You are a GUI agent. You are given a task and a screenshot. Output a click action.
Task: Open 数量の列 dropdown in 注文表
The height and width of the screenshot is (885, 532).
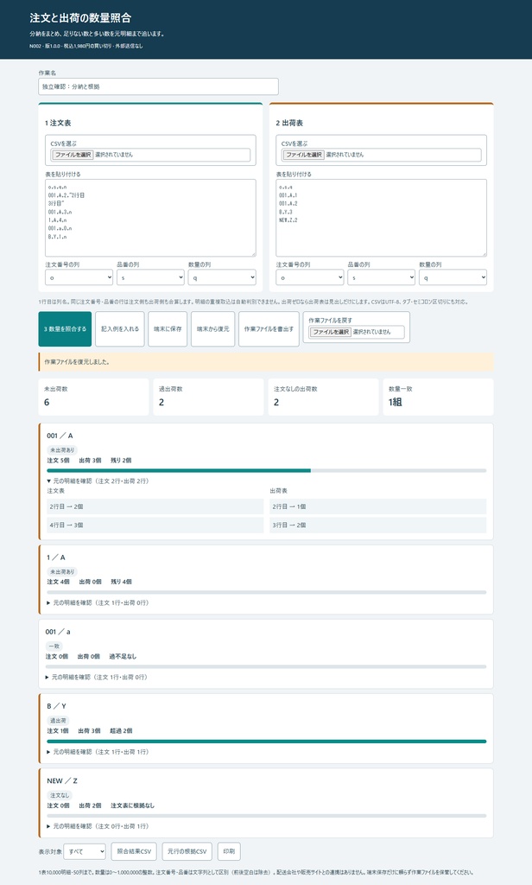tap(222, 277)
